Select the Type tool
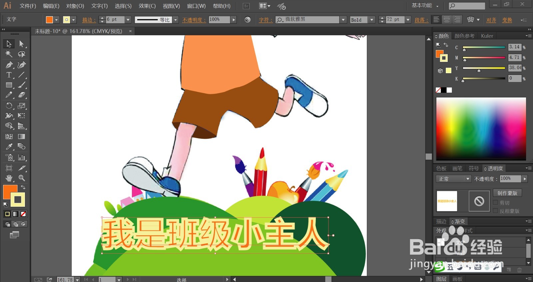The image size is (533, 282). (9, 75)
